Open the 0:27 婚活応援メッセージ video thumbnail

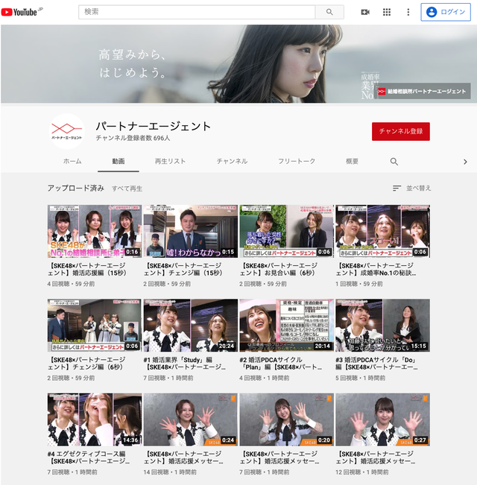pyautogui.click(x=382, y=419)
